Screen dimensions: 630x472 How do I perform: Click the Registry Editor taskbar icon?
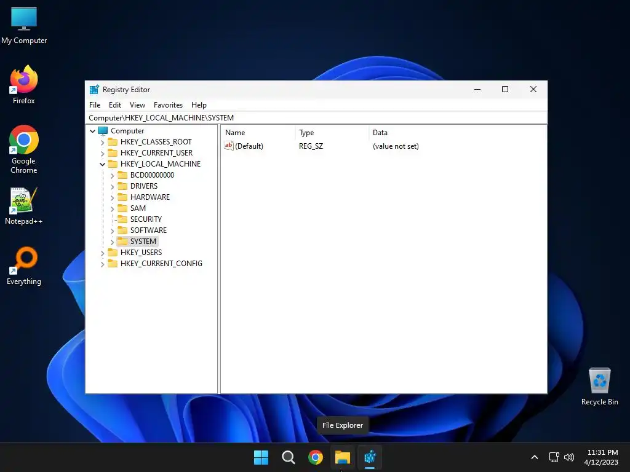[370, 457]
